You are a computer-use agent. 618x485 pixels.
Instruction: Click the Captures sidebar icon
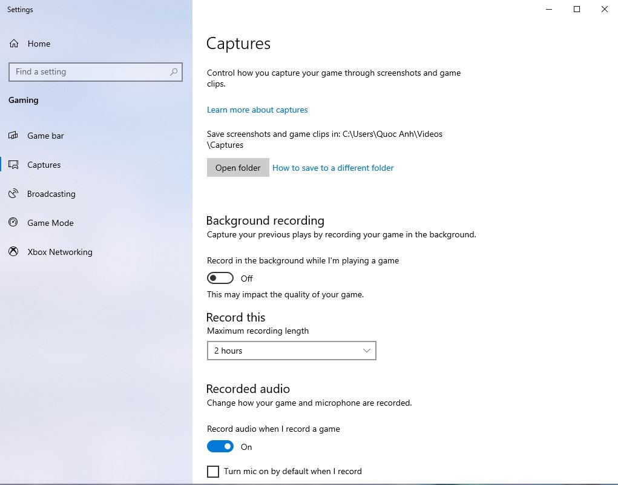(x=13, y=165)
